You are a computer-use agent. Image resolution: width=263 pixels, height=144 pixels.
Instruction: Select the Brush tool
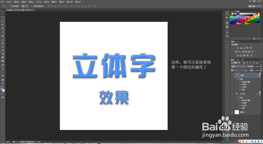(3, 40)
